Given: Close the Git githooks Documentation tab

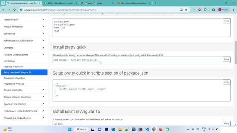Looking at the screenshot, I should coord(150,3).
